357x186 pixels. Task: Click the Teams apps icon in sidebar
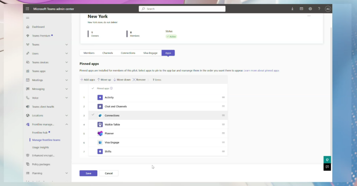tap(28, 71)
